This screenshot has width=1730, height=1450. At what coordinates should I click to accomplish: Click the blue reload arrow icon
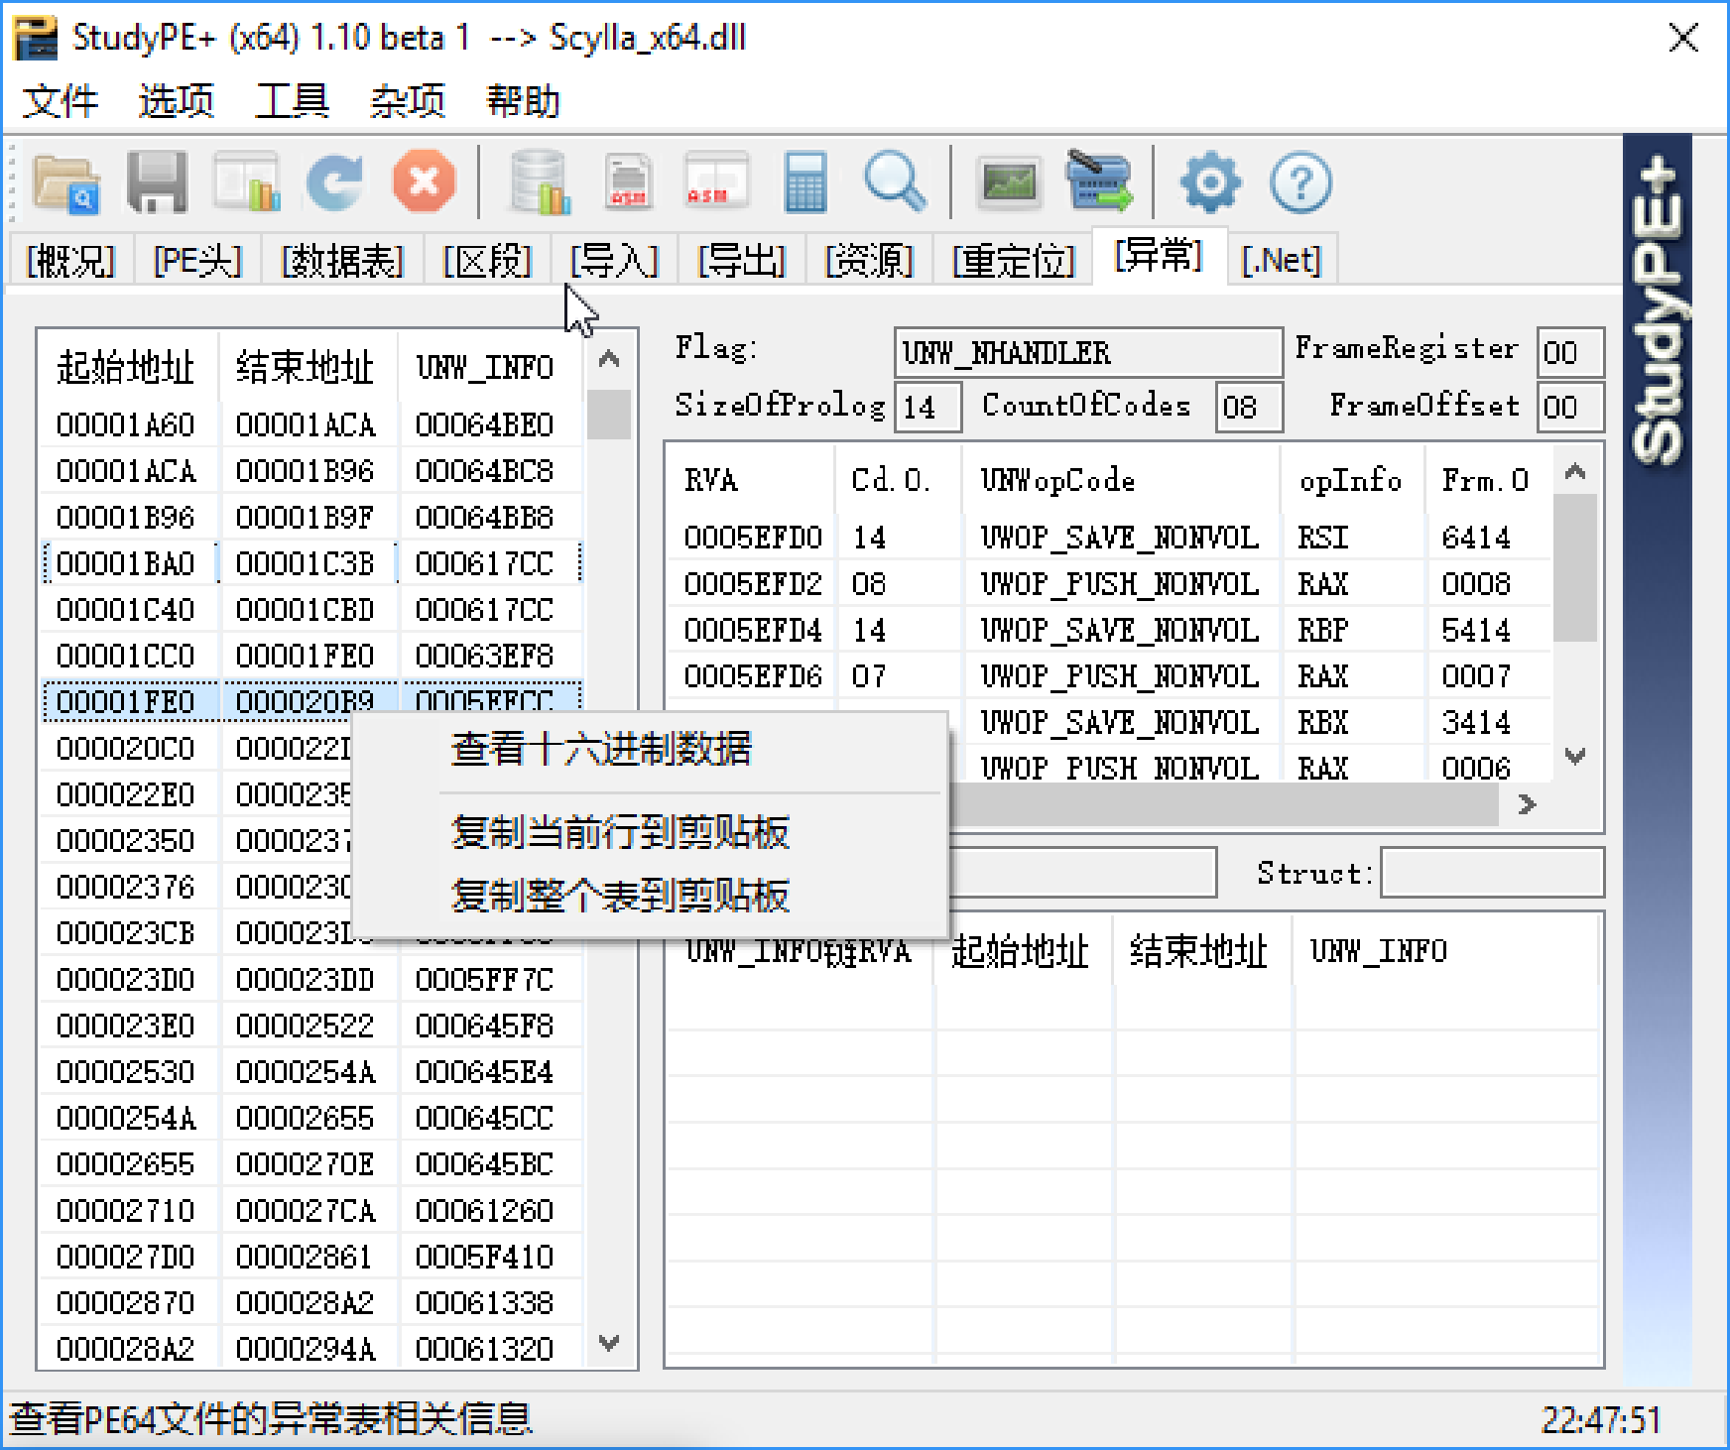[x=334, y=182]
